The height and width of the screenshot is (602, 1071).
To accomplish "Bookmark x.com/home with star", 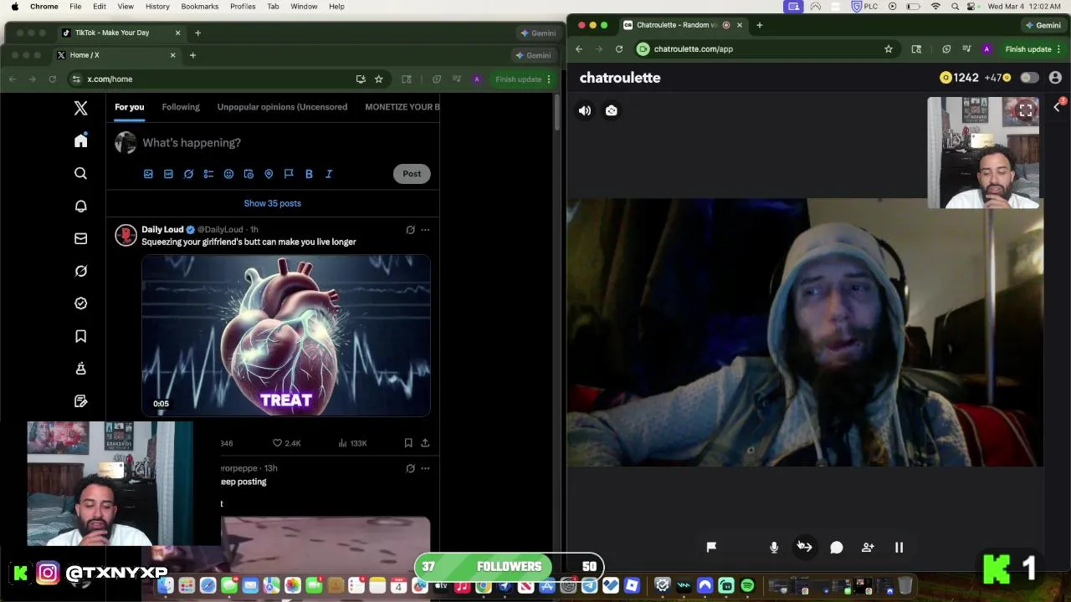I will click(379, 79).
